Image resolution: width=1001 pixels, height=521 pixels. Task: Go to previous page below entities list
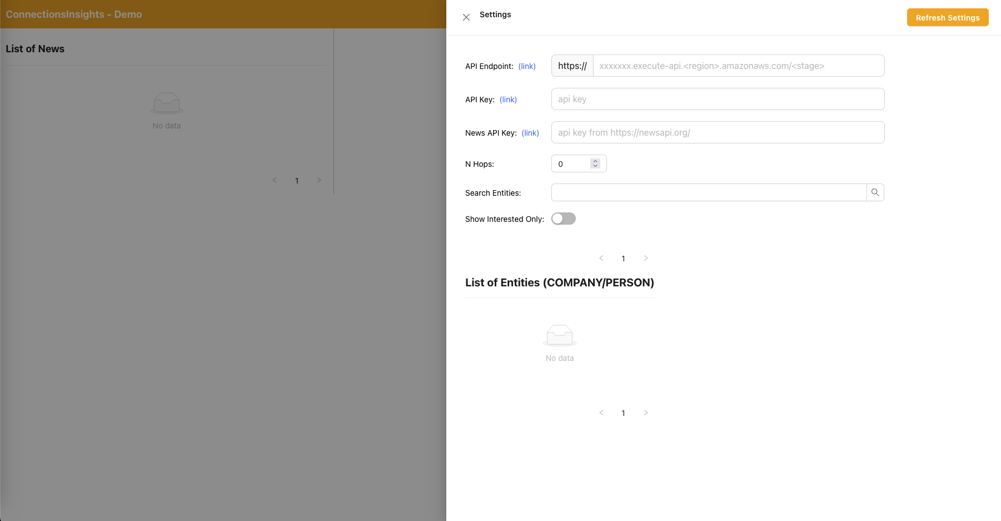pyautogui.click(x=601, y=413)
